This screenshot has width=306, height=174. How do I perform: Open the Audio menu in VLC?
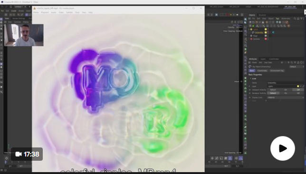tap(54, 12)
